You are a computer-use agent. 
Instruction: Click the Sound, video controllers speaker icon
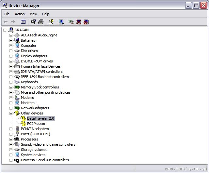coord(17,144)
